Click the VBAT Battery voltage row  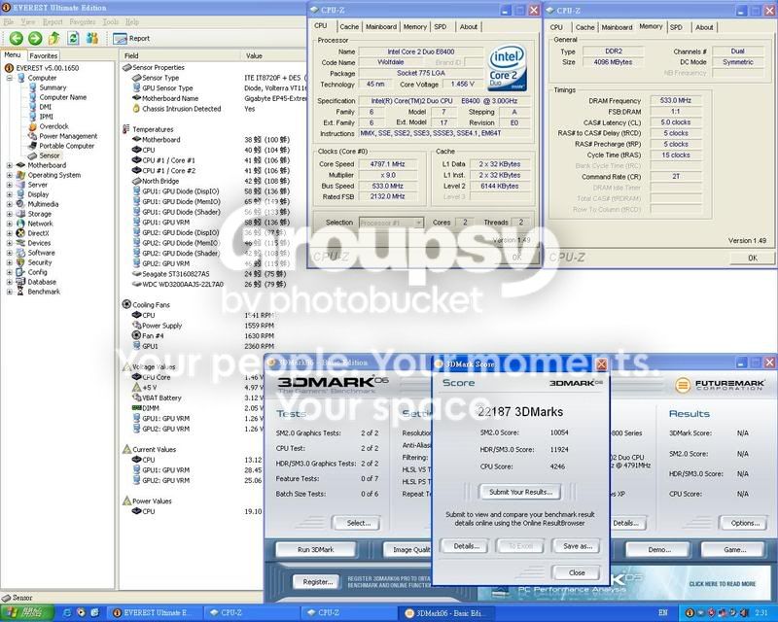click(197, 397)
